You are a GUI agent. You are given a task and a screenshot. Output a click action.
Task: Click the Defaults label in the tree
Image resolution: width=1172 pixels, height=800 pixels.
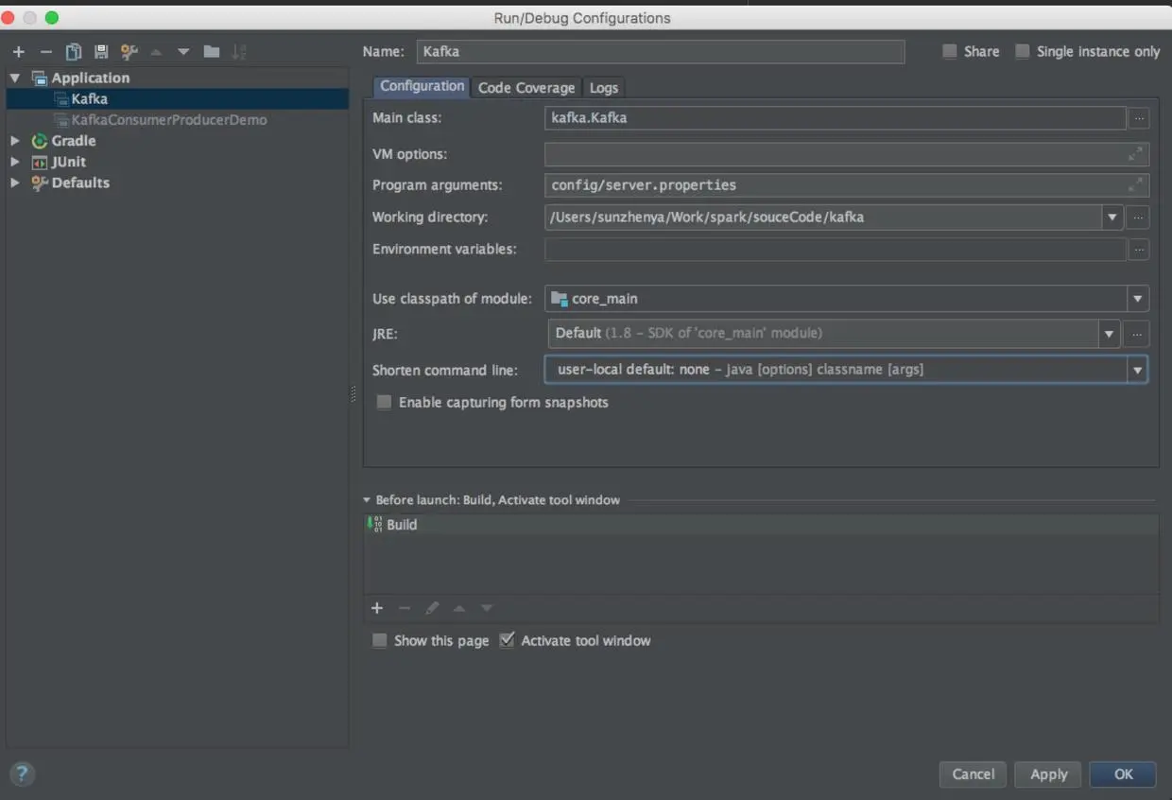(80, 183)
